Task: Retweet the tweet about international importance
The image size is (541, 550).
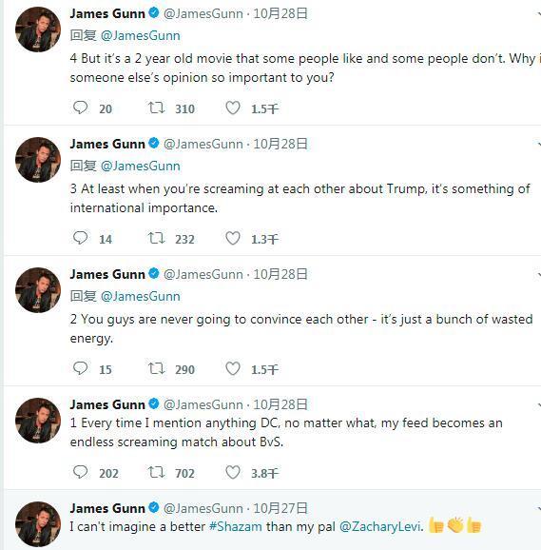Action: [x=156, y=238]
